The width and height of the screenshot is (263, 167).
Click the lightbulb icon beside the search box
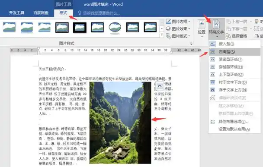[80, 13]
